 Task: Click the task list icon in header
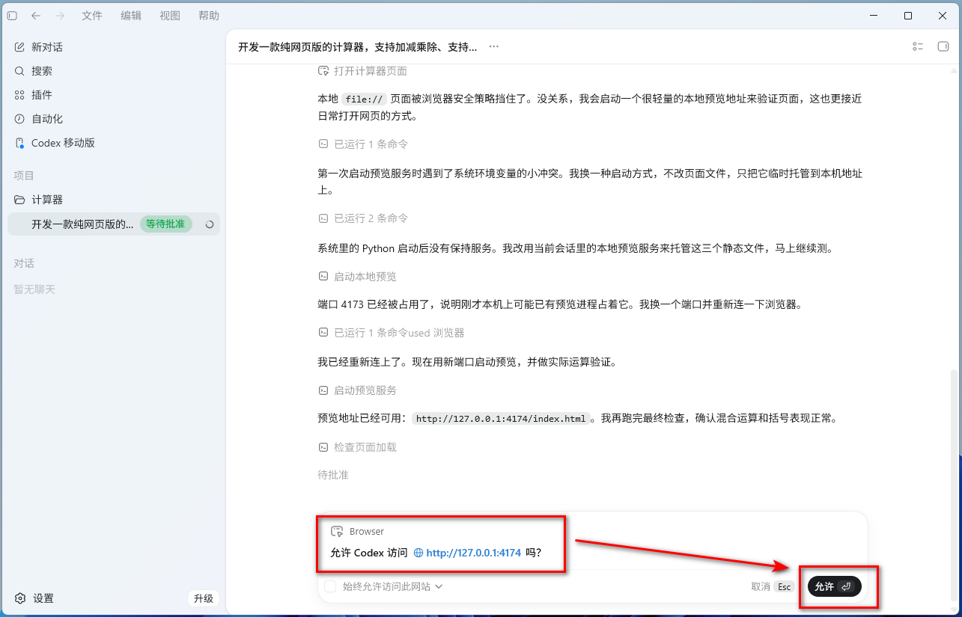click(918, 46)
